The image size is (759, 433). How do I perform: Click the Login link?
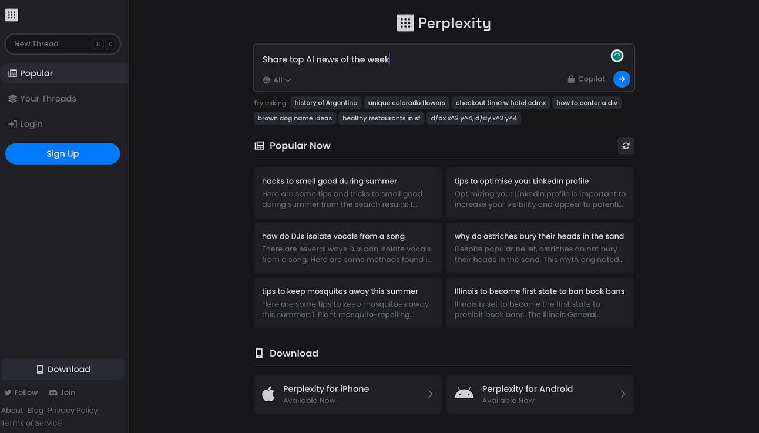click(25, 124)
